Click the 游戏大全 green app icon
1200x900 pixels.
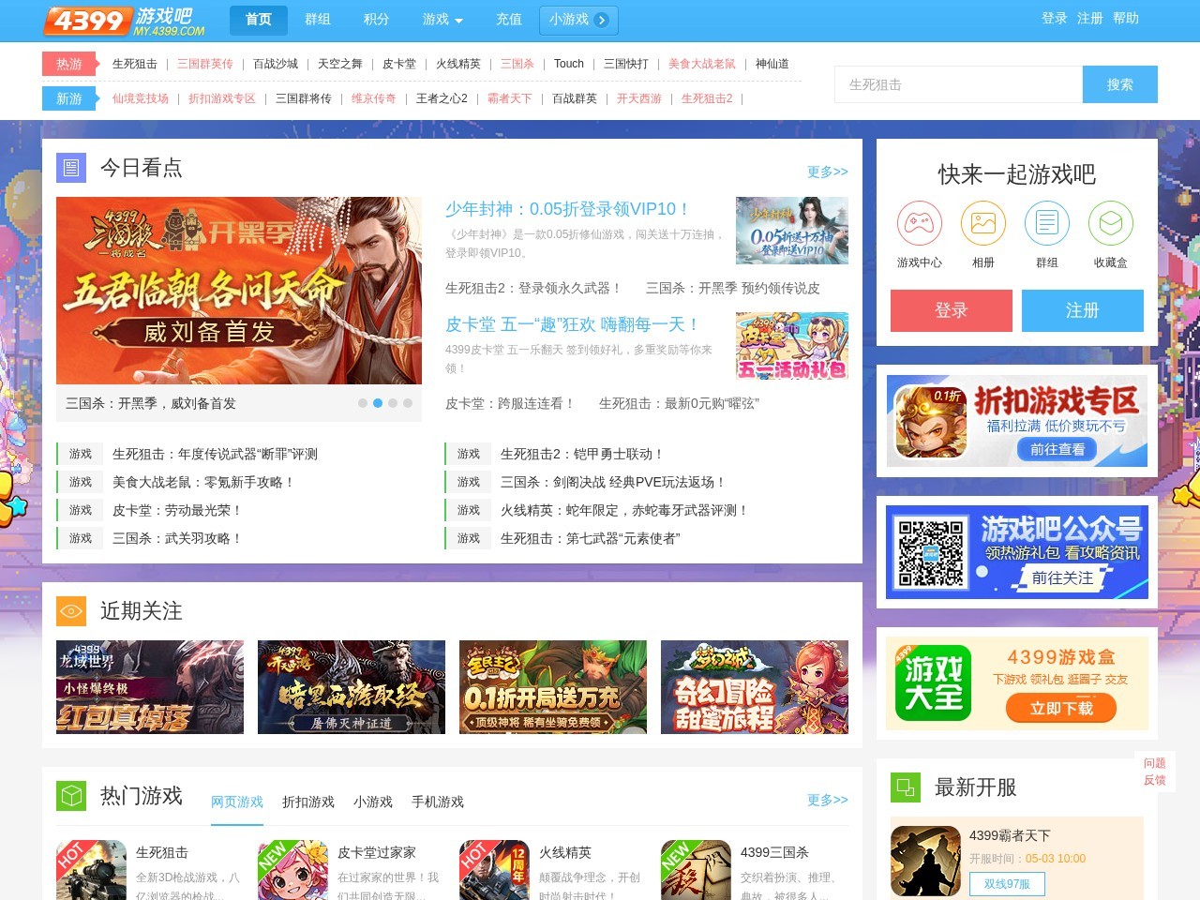[934, 683]
